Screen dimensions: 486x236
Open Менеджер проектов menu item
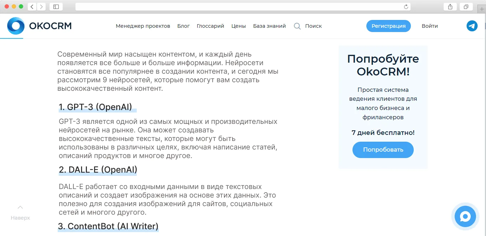[x=143, y=26]
